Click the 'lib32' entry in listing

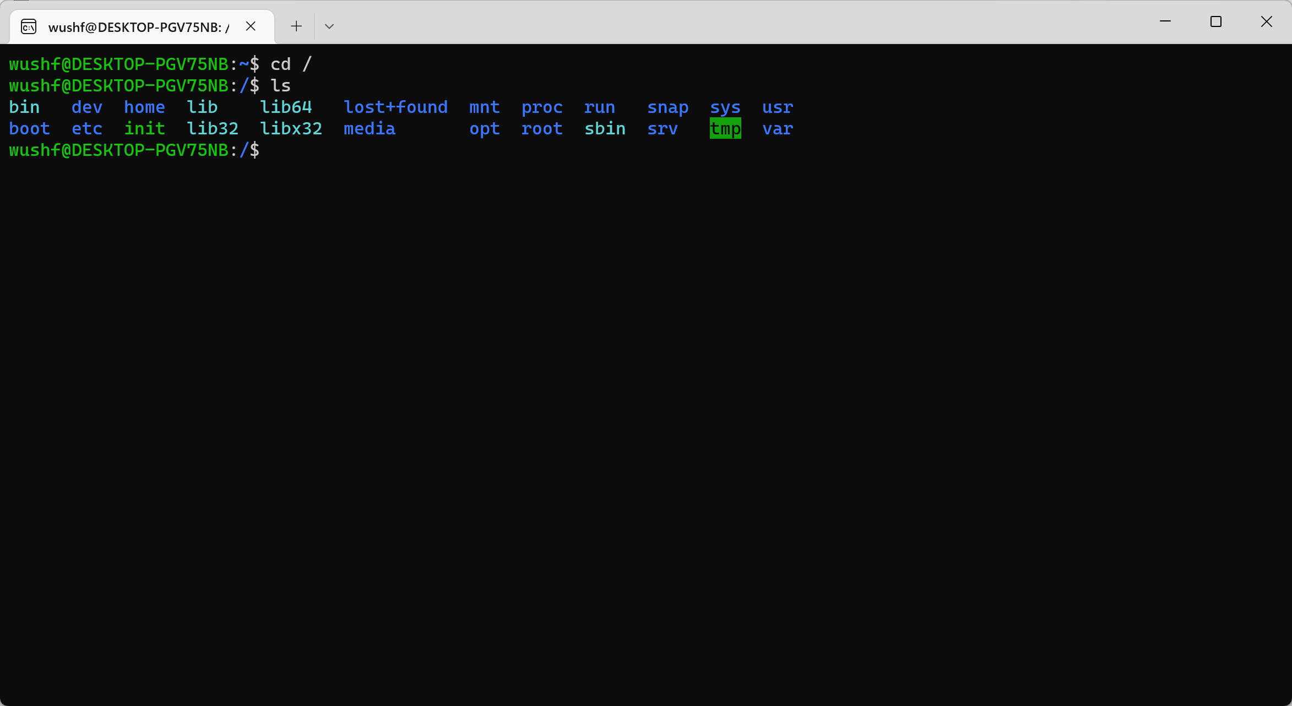213,129
